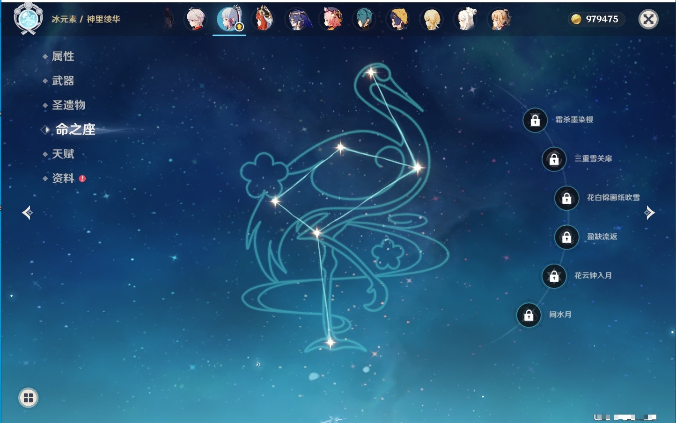Switch to the red-haired horned-headdress character avatar
Image resolution: width=676 pixels, height=423 pixels.
coord(264,19)
